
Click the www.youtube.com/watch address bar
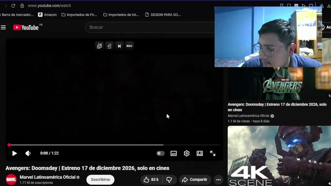click(49, 5)
